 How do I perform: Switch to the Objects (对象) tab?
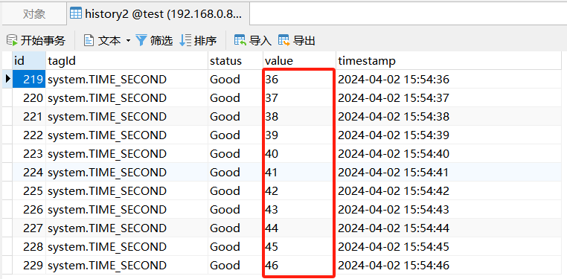(x=34, y=13)
